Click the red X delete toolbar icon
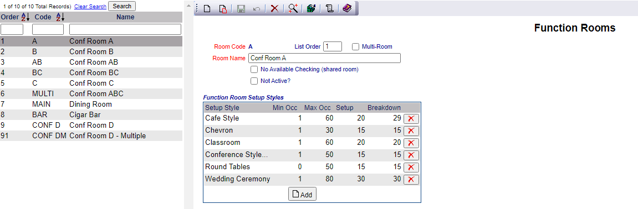The width and height of the screenshot is (638, 209). click(x=274, y=8)
